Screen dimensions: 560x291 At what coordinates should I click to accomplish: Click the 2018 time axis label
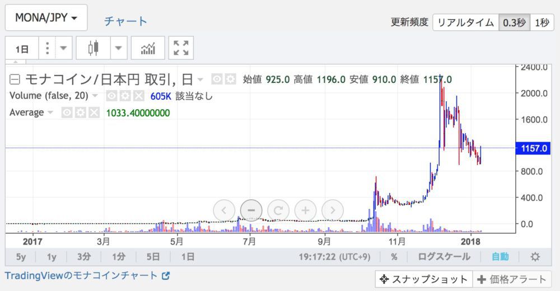pos(471,242)
